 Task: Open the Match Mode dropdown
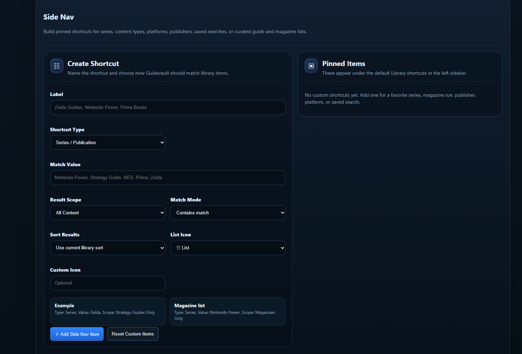coord(228,213)
